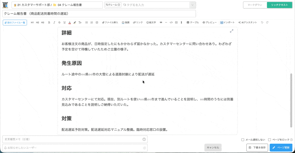The height and width of the screenshot is (153, 295).
Task: Click the 変更履歴メモ input field
Action: 72,139
